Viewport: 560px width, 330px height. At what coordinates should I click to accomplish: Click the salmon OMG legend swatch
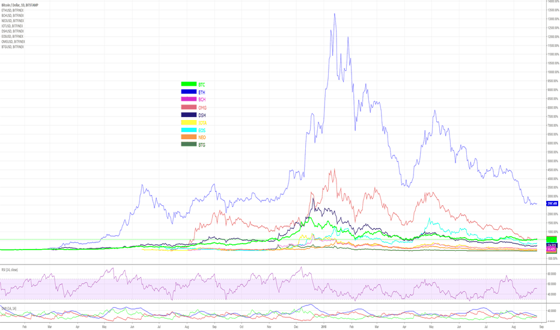[x=189, y=107]
